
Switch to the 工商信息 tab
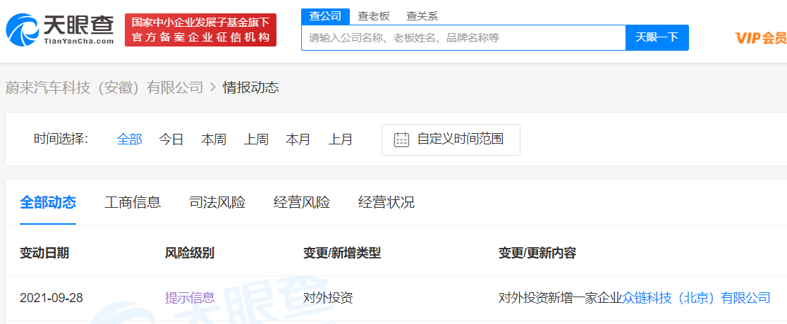pos(133,203)
